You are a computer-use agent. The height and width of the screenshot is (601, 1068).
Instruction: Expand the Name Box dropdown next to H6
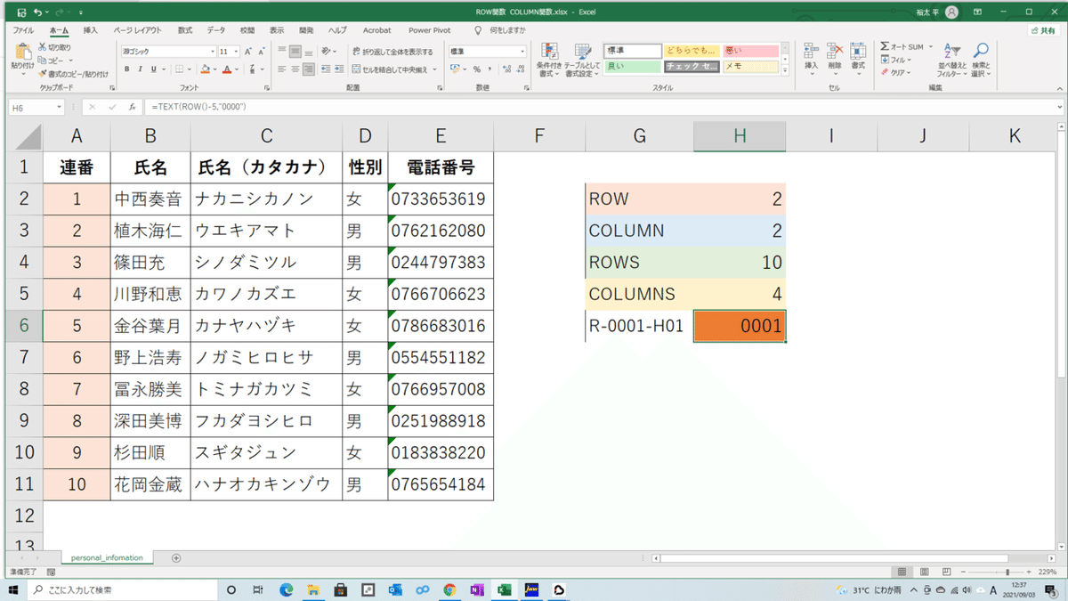[60, 107]
